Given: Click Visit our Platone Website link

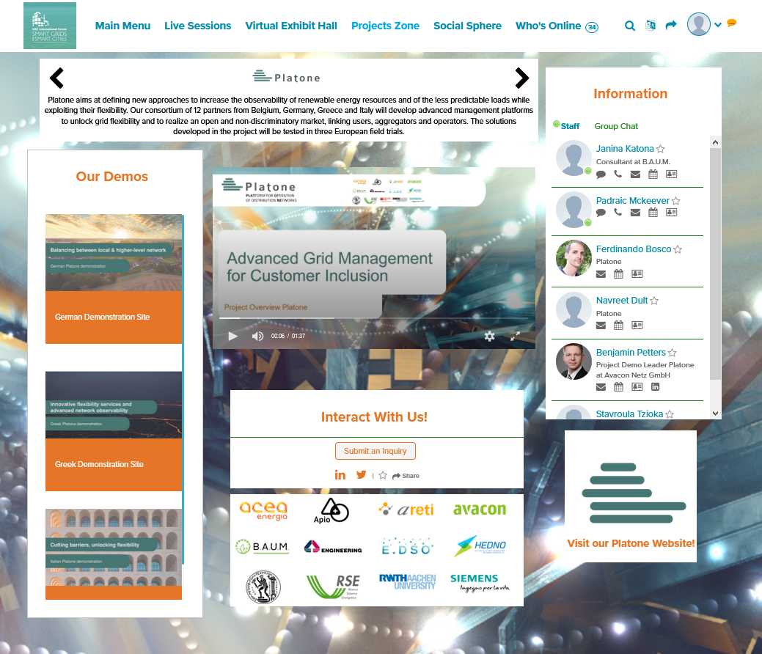Looking at the screenshot, I should [631, 544].
